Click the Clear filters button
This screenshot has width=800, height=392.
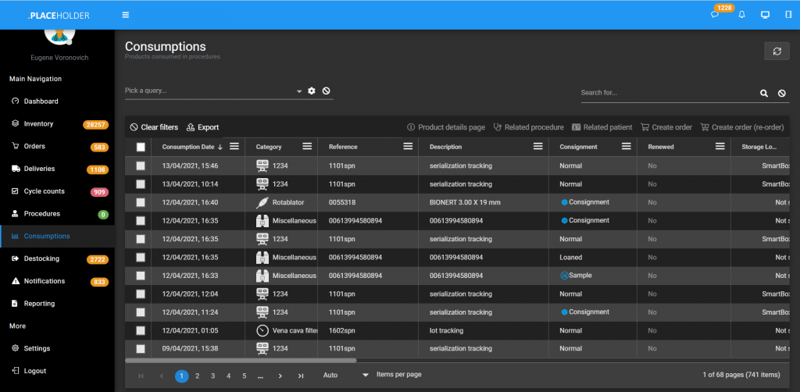click(154, 127)
